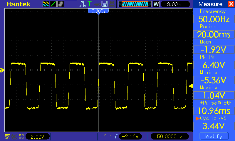Click the -1.92V mean value
The height and width of the screenshot is (141, 235).
[x=214, y=50]
